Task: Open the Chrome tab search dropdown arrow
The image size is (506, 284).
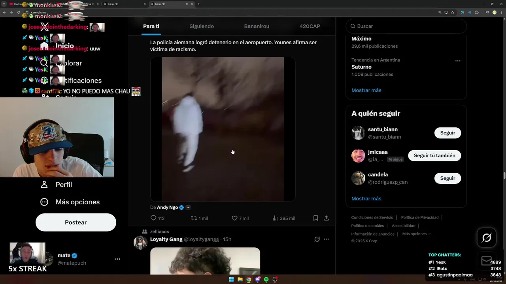Action: click(4, 4)
